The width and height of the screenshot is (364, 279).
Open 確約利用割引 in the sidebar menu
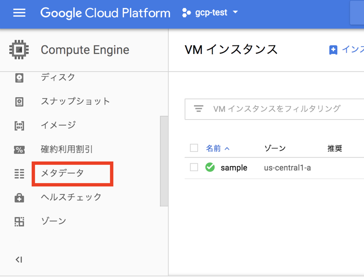coord(67,149)
